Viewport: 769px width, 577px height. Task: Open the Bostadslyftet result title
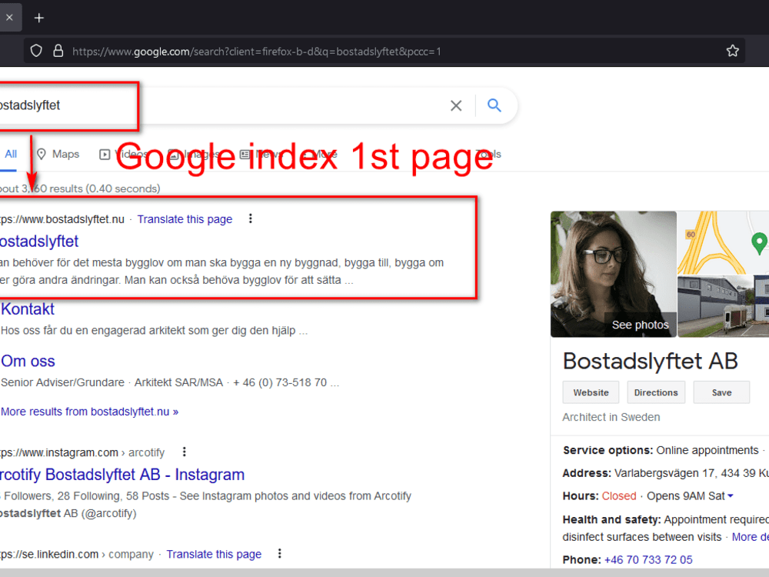(x=39, y=242)
